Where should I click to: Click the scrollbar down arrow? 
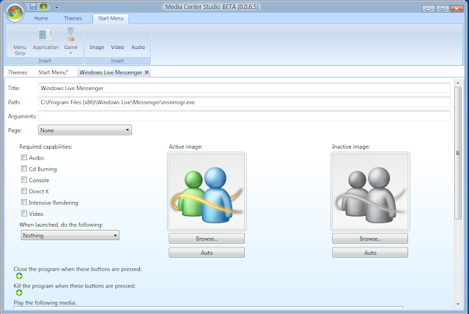click(457, 304)
